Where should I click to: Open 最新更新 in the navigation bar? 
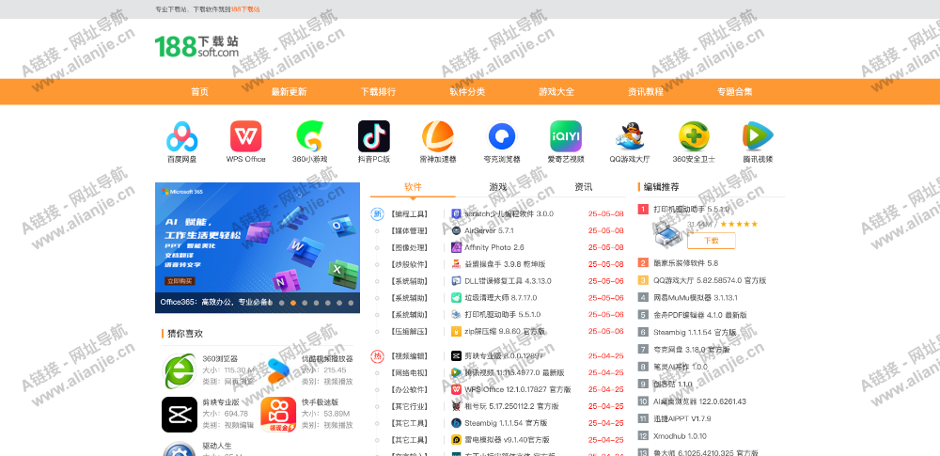[289, 92]
